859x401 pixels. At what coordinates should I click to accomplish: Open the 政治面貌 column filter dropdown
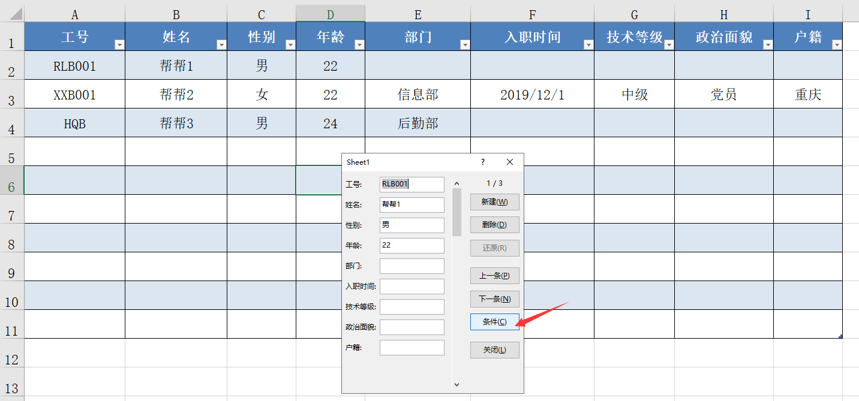(767, 44)
